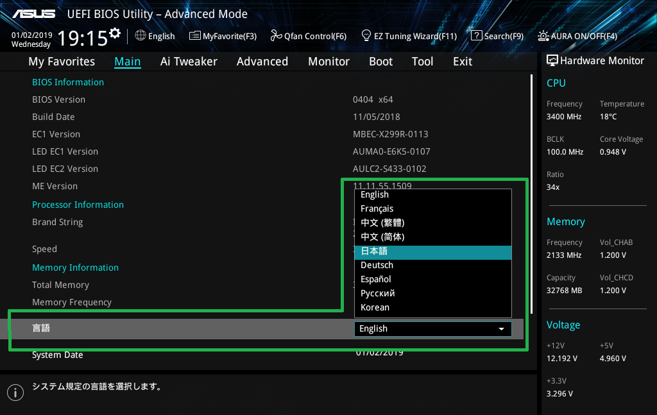Click Qfan Control(F6) label
Viewport: 657px width, 415px height.
point(315,37)
